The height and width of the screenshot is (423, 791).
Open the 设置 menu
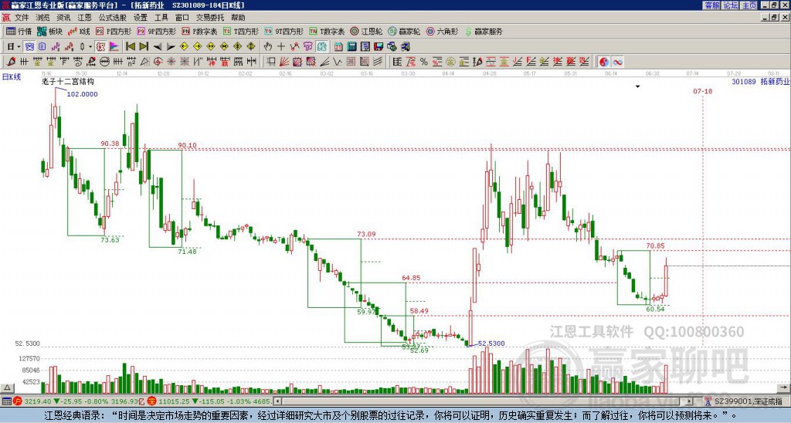[x=141, y=18]
